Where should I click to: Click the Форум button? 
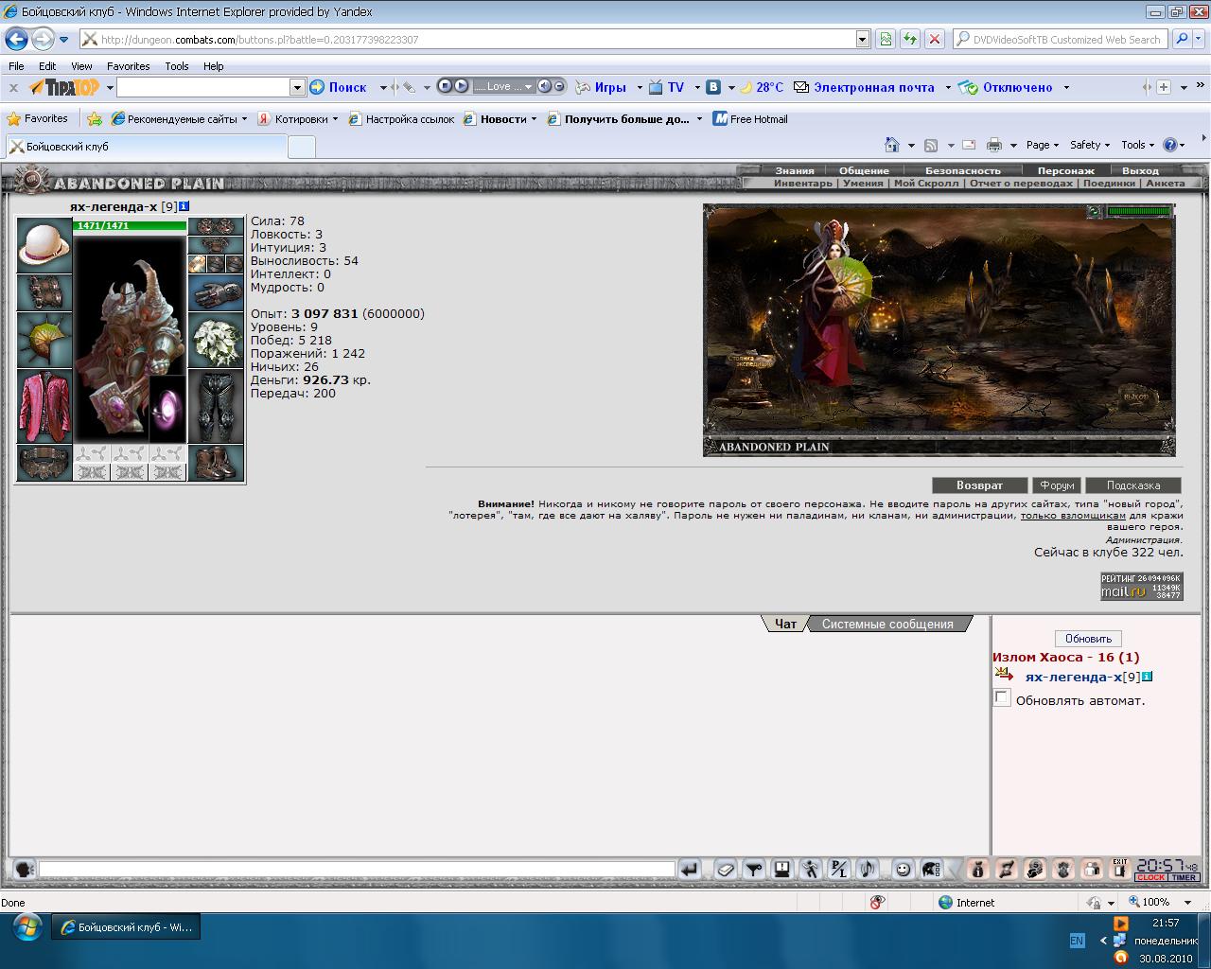[1057, 485]
